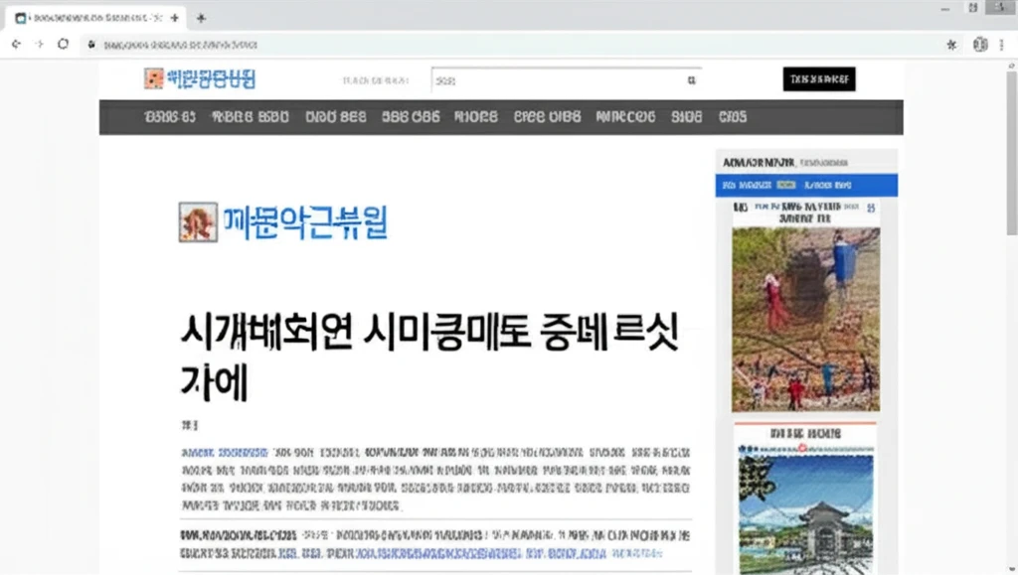Click the author avatar above the article headline
Image resolution: width=1018 pixels, height=575 pixels.
click(195, 223)
